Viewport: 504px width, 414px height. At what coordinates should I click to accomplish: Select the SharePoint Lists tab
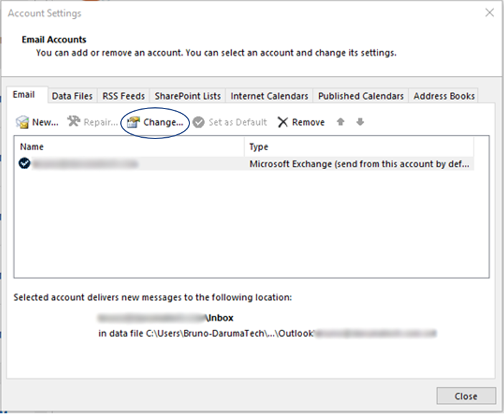(188, 96)
